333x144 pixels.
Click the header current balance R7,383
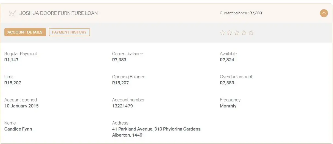click(256, 13)
